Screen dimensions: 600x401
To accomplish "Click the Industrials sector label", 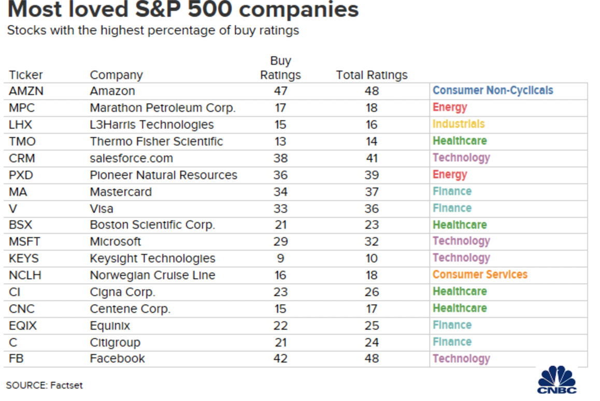I will [x=459, y=124].
